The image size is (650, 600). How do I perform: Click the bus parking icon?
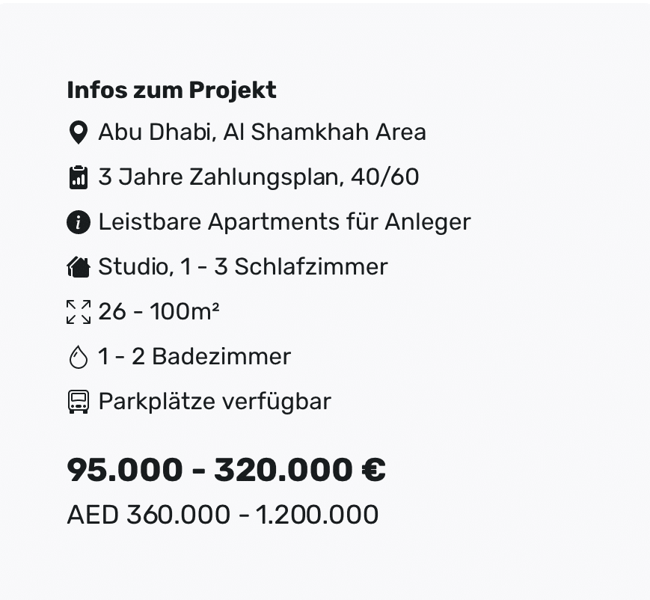(79, 402)
